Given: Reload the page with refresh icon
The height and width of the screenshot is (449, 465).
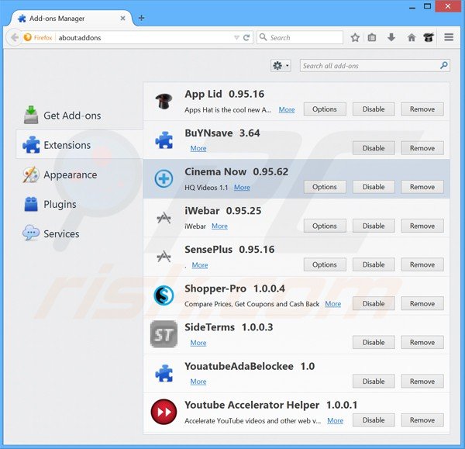Looking at the screenshot, I should 246,38.
